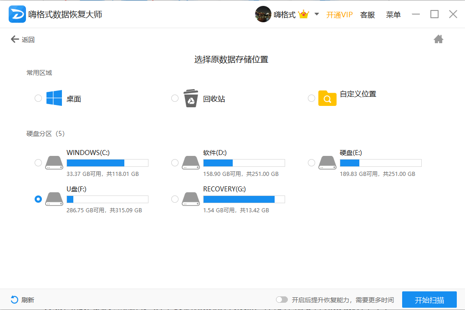Click 软件(D:) usage bar
This screenshot has width=465, height=310.
pos(244,163)
